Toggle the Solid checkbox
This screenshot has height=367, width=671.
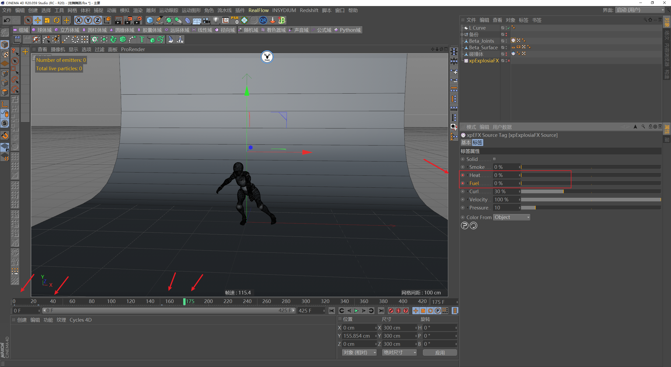point(494,159)
